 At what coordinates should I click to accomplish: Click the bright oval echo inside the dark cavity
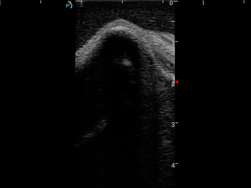pyautogui.click(x=127, y=62)
